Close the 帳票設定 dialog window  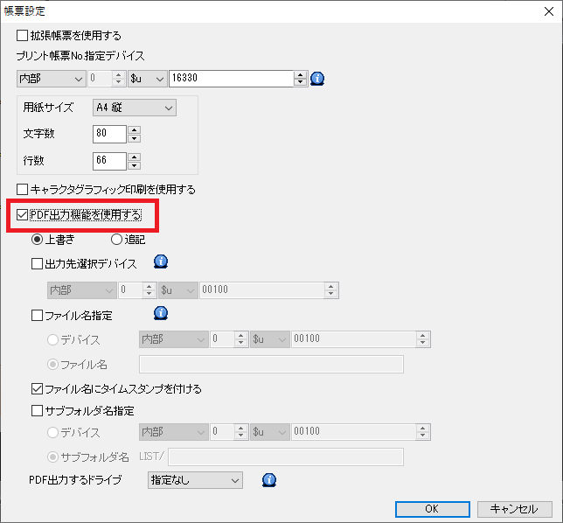tap(546, 11)
